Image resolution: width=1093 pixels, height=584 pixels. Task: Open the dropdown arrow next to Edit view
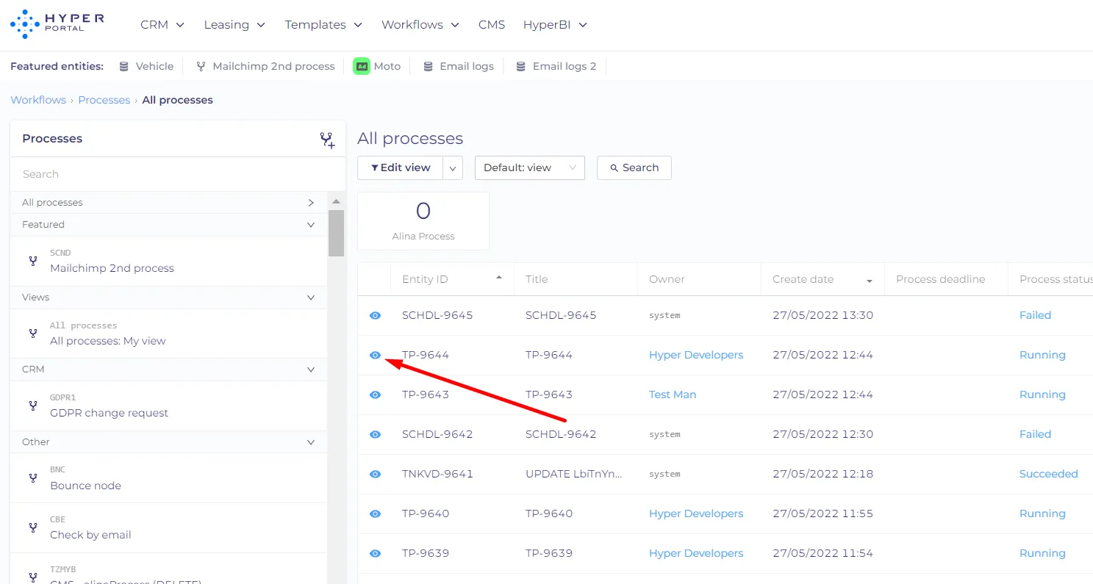tap(453, 167)
